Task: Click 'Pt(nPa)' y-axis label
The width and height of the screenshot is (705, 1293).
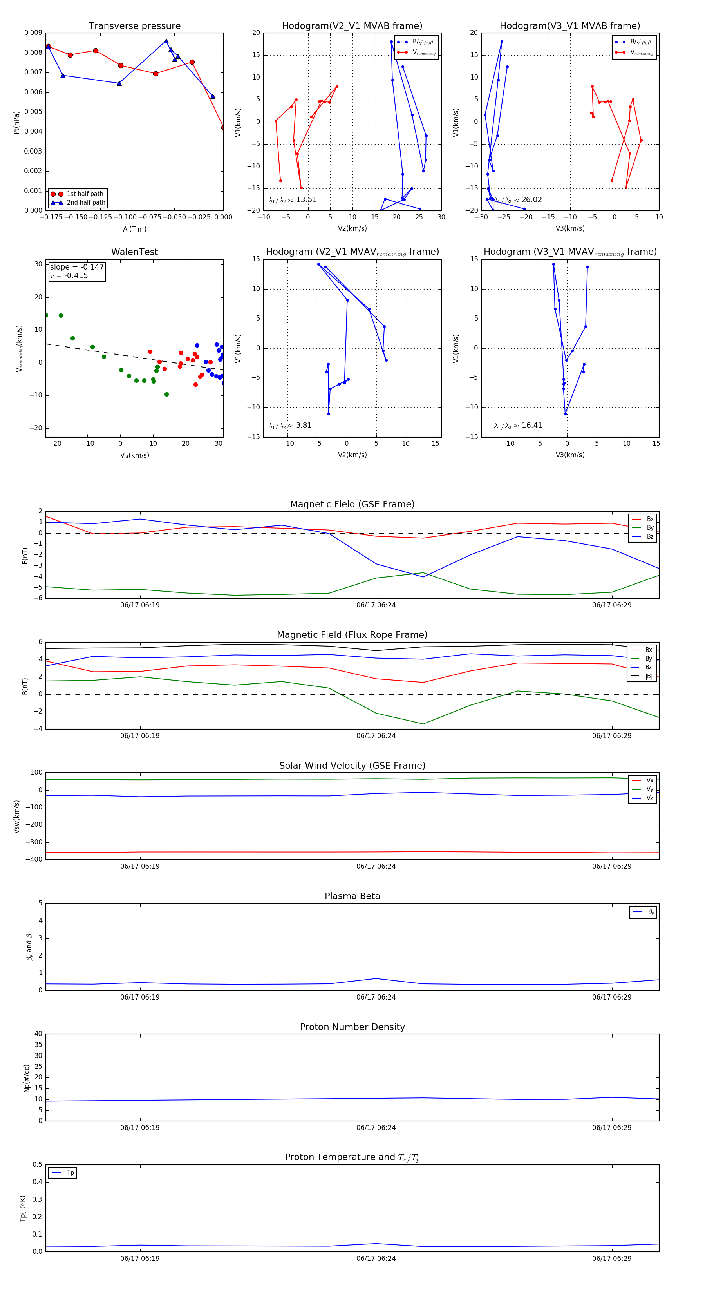Action: [x=16, y=122]
